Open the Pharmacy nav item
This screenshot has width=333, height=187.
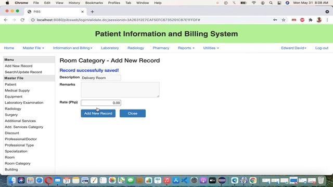click(161, 48)
